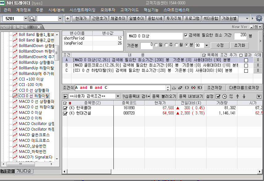Screen dimensions: 264x181
Task: Toggle 검색에 필요한 최소 기간 checkbox
Action: point(186,36)
